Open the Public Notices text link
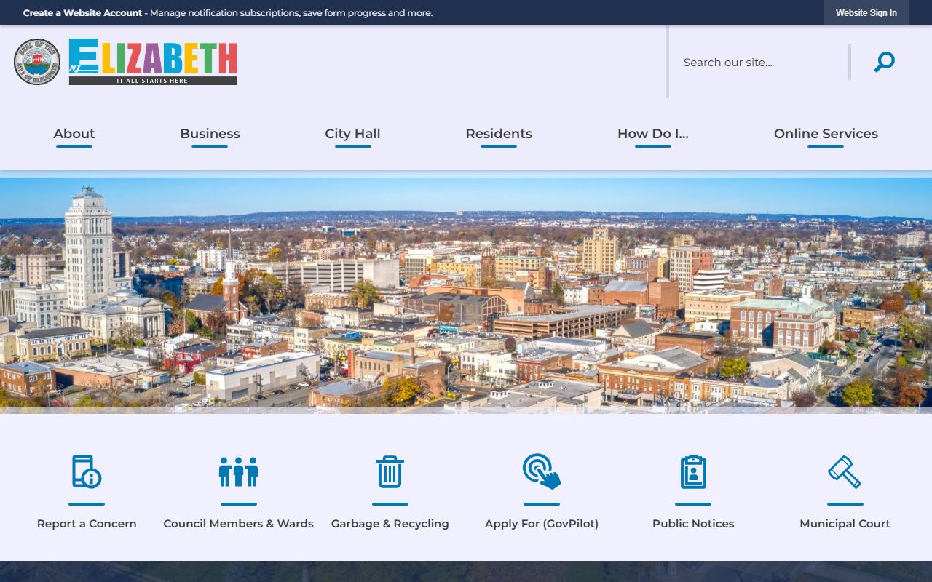The image size is (932, 582). [693, 524]
